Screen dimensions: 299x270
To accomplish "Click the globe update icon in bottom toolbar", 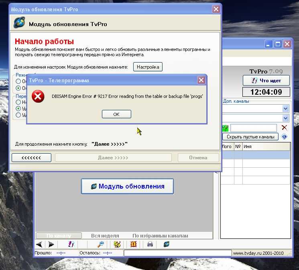I will [167, 244].
